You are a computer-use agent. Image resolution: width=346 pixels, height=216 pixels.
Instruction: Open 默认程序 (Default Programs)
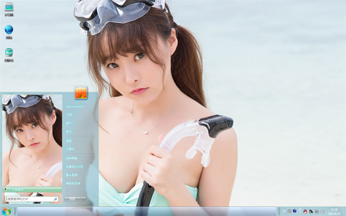[x=72, y=175]
